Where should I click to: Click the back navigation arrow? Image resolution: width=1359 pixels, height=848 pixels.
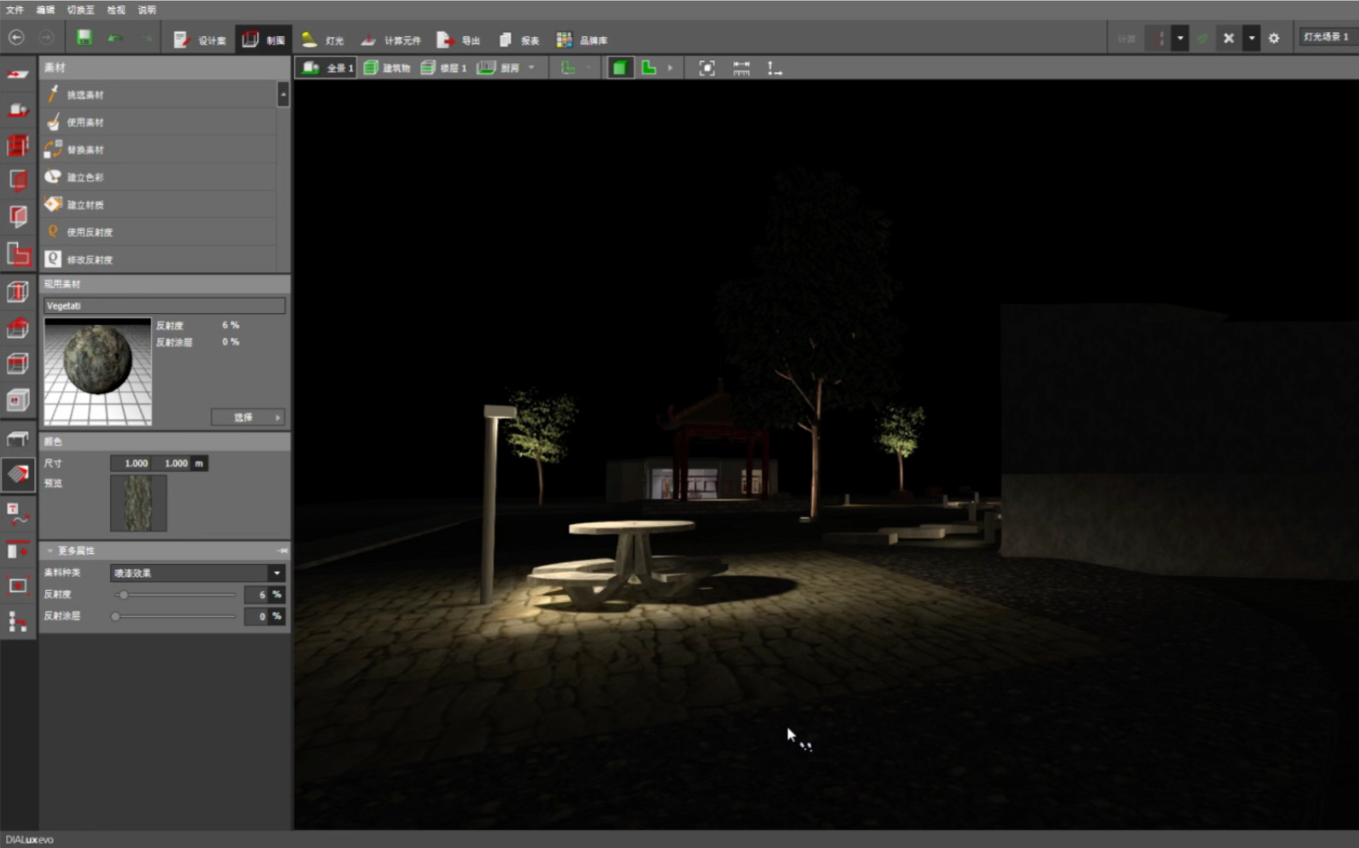(16, 38)
